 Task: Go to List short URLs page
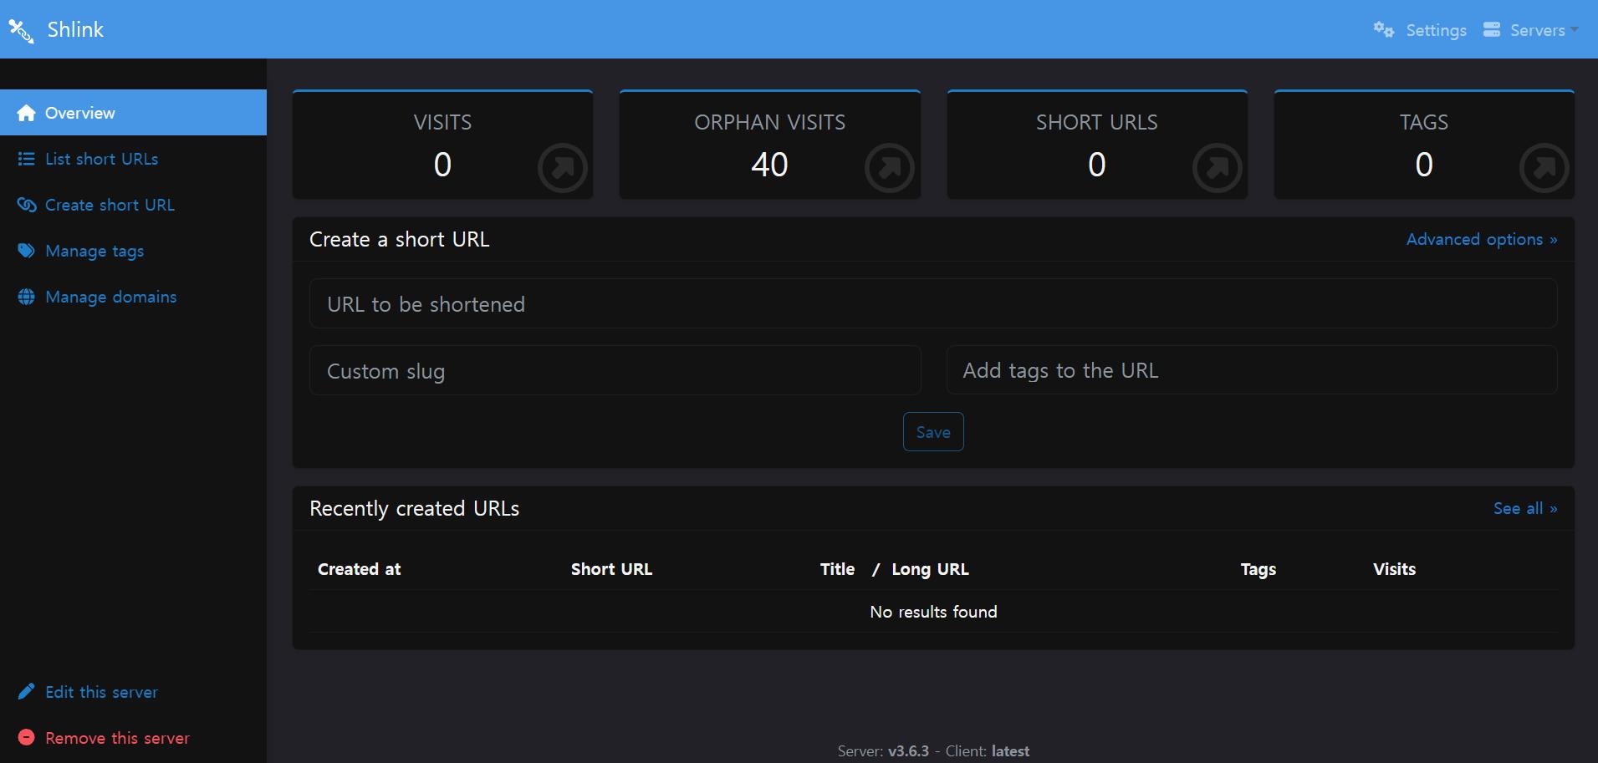101,159
